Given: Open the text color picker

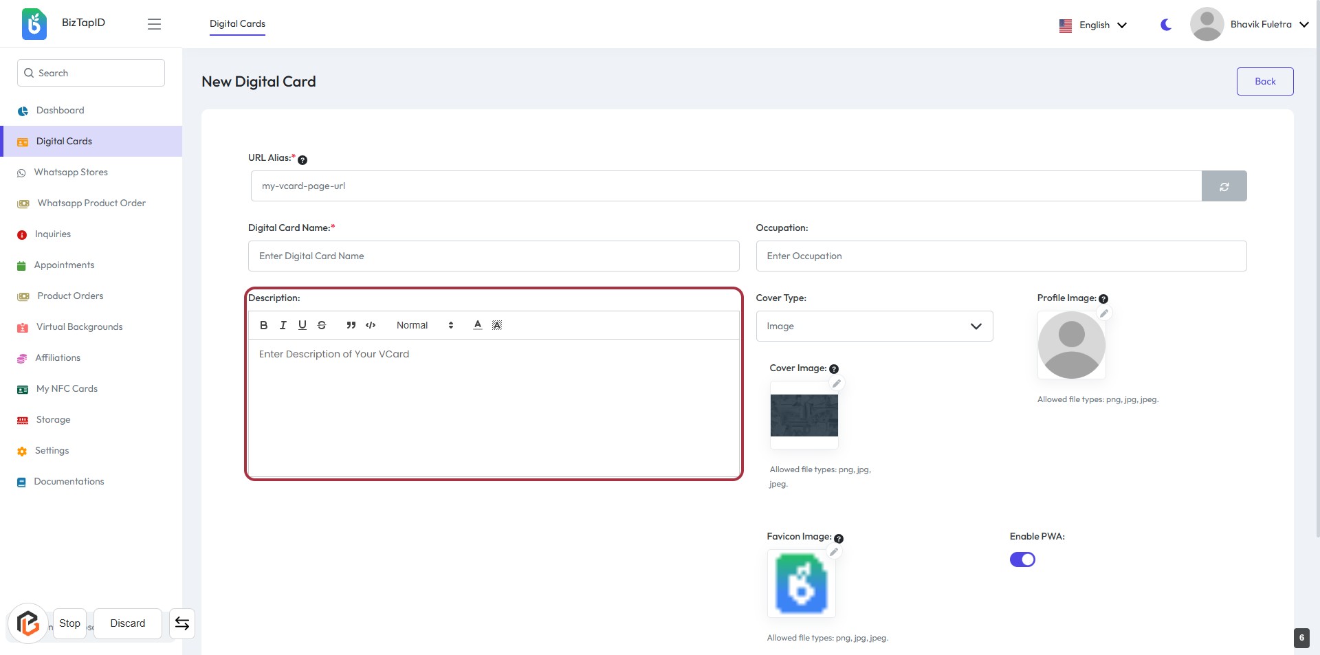Looking at the screenshot, I should [x=477, y=325].
